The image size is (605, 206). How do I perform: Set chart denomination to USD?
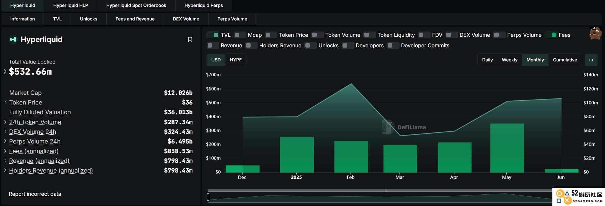pos(216,60)
